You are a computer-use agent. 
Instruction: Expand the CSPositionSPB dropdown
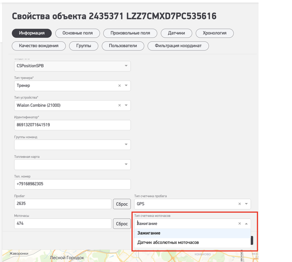[126, 66]
